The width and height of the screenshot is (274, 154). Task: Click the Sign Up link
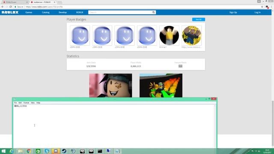[x=233, y=12]
